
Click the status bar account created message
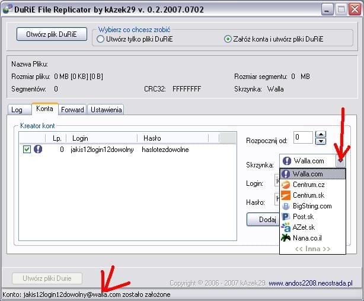pyautogui.click(x=87, y=294)
